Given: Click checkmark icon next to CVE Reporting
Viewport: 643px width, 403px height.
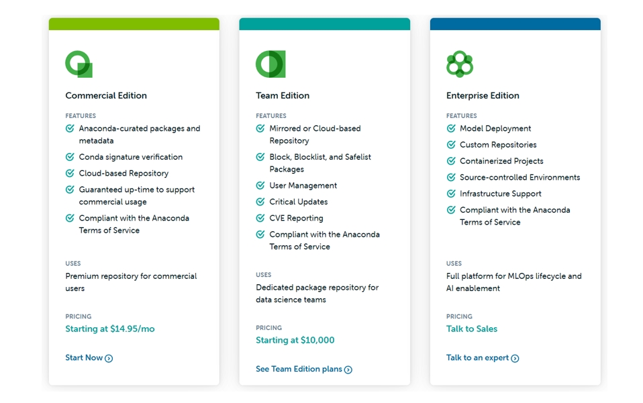Looking at the screenshot, I should tap(260, 219).
